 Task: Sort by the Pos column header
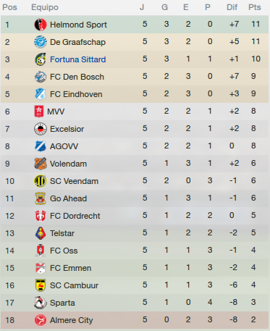tap(9, 7)
